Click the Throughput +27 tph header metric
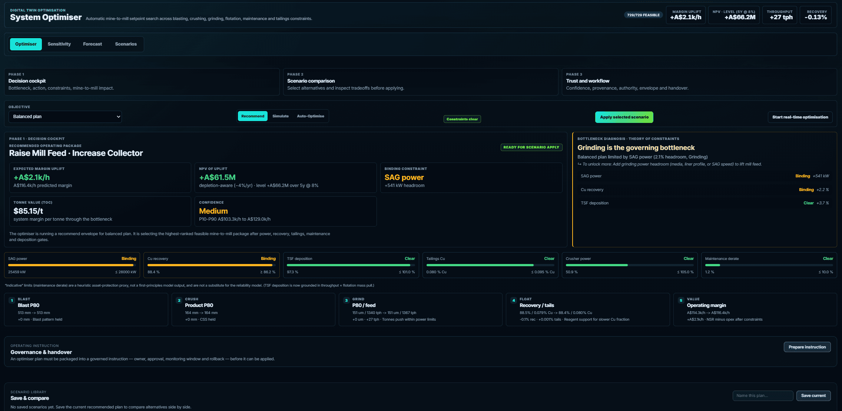 [x=780, y=15]
